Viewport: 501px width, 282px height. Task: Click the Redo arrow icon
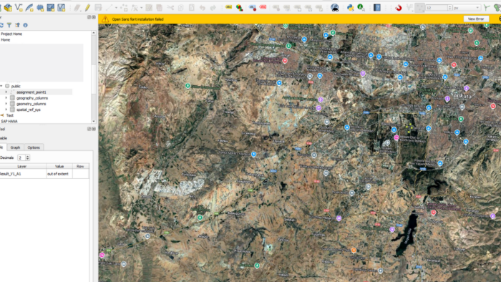[x=213, y=7]
